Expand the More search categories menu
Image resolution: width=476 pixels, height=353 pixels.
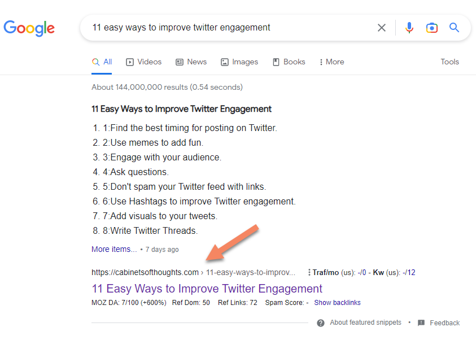pyautogui.click(x=331, y=62)
